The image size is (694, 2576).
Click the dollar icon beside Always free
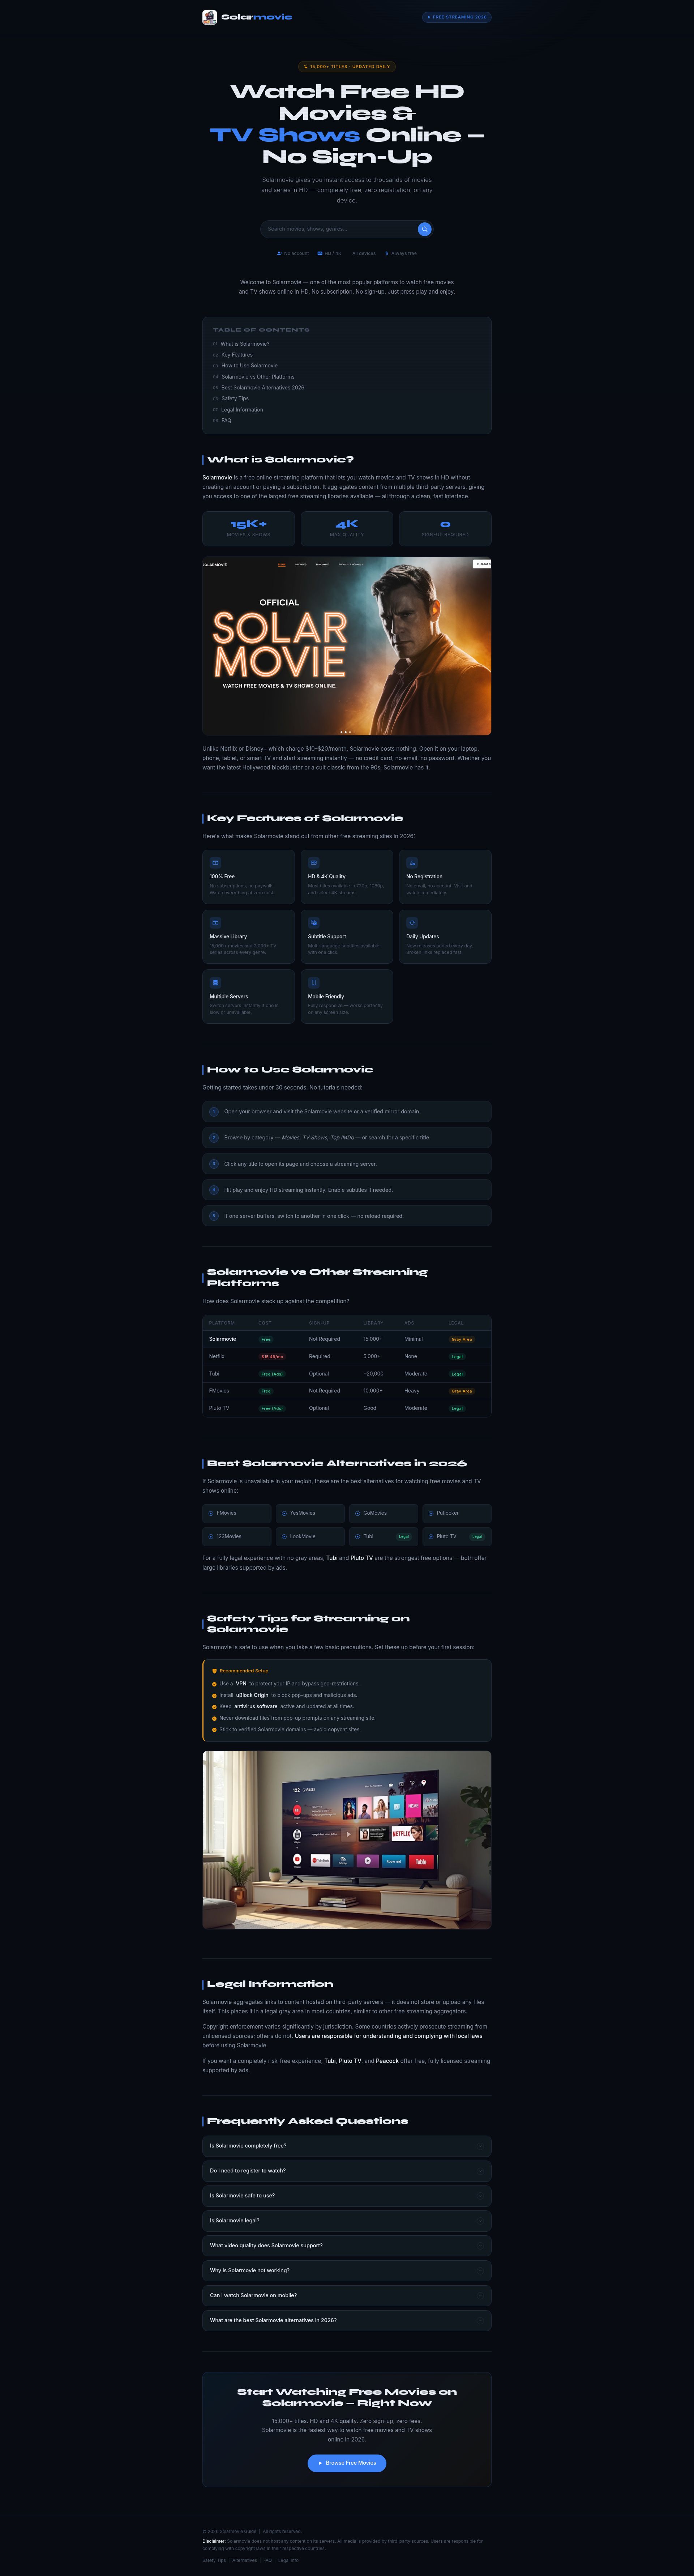pyautogui.click(x=387, y=253)
